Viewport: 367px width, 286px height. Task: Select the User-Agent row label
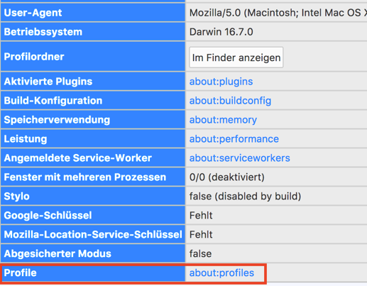click(x=93, y=13)
